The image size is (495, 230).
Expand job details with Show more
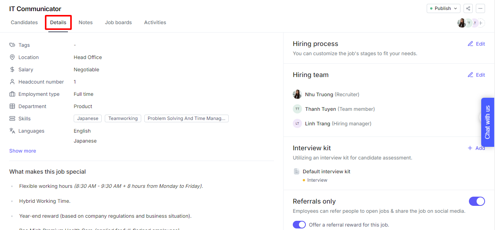(23, 151)
